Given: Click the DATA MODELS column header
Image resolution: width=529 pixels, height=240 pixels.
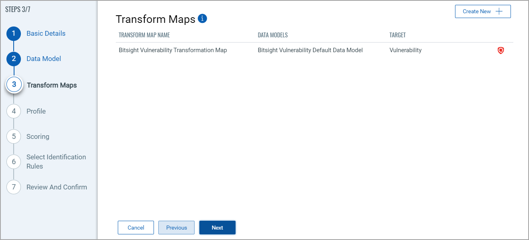Looking at the screenshot, I should coord(273,35).
